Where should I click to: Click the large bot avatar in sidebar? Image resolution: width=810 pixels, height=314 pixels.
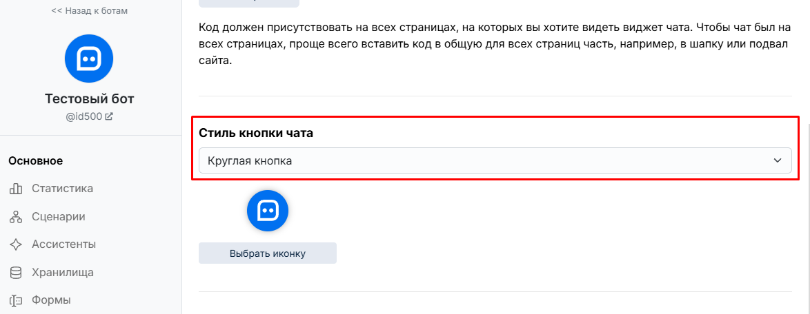89,59
